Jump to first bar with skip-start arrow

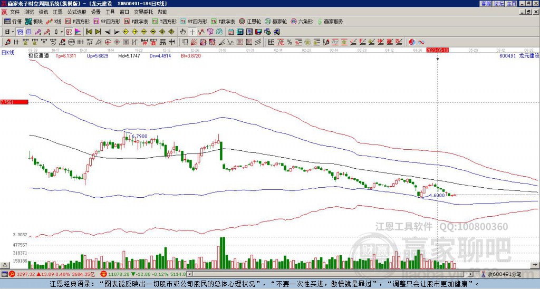pos(89,32)
